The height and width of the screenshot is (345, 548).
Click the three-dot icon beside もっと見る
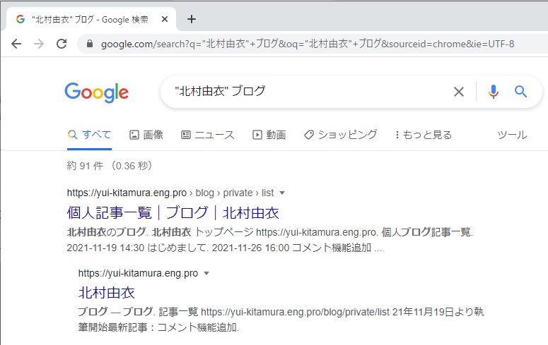[397, 135]
